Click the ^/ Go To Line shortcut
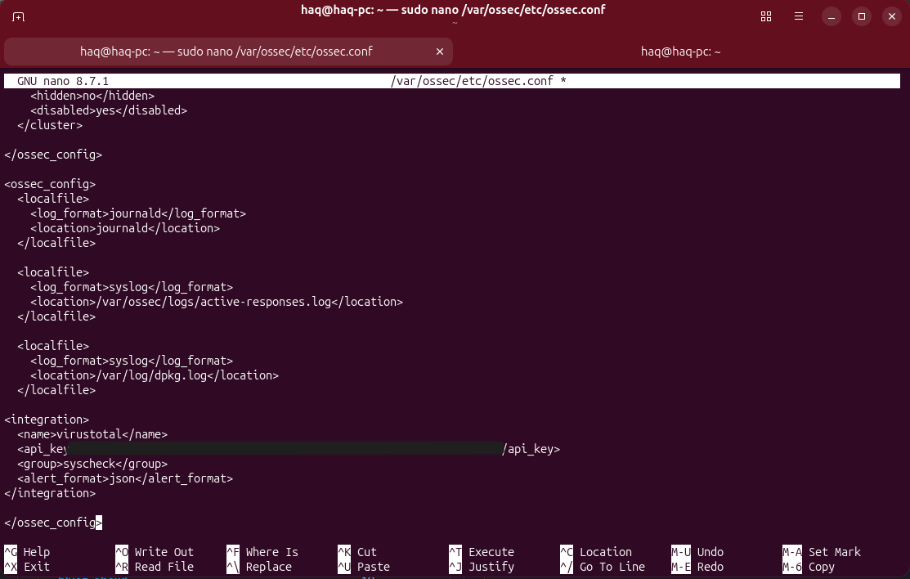The height and width of the screenshot is (579, 910). coord(603,567)
